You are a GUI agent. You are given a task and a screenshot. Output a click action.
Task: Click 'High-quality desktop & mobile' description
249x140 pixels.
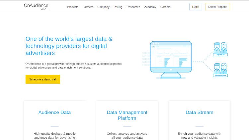[x=55, y=136]
